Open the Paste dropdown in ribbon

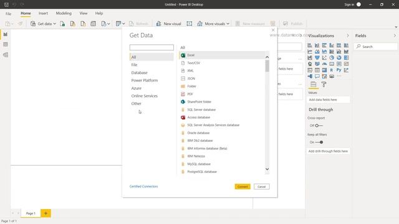pos(12,24)
